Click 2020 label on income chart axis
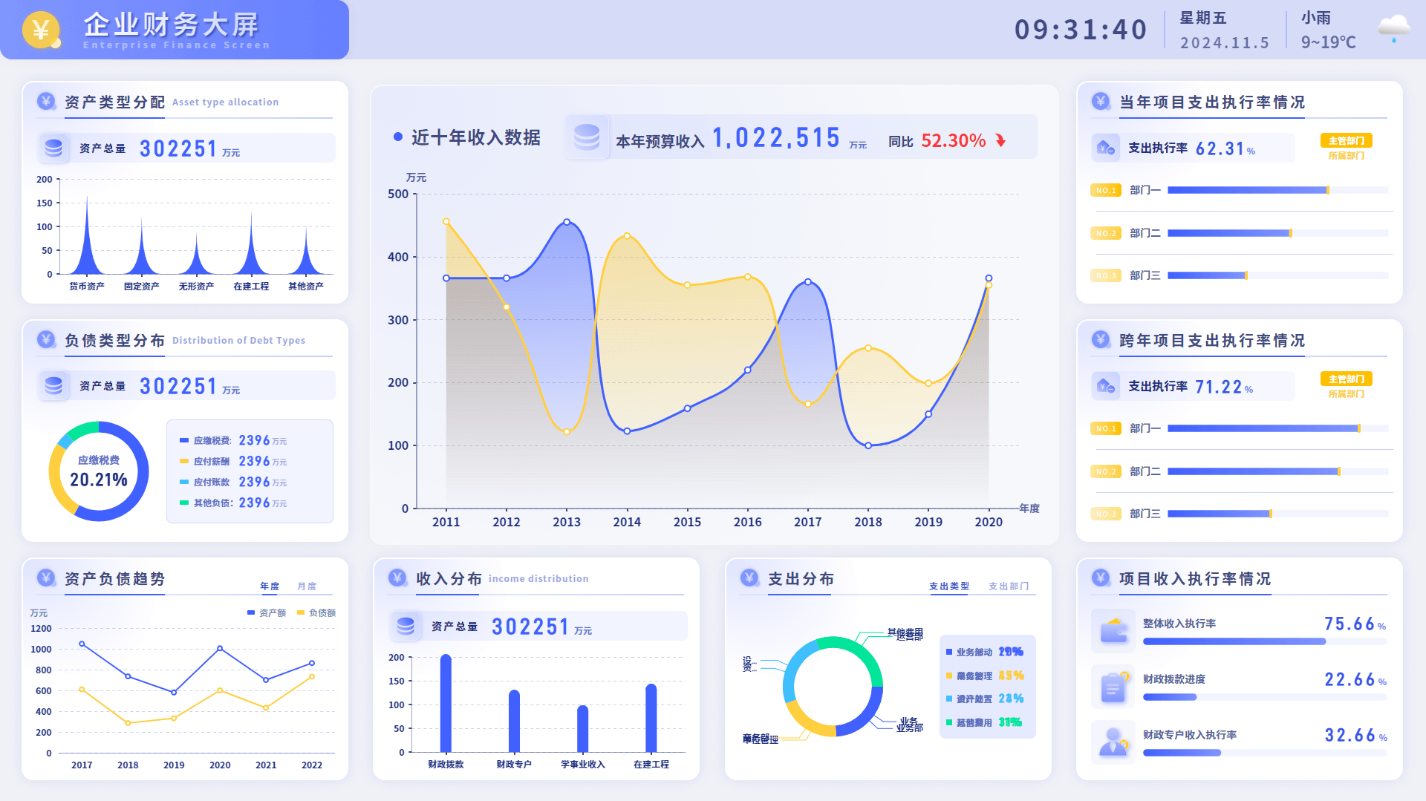 tap(989, 522)
